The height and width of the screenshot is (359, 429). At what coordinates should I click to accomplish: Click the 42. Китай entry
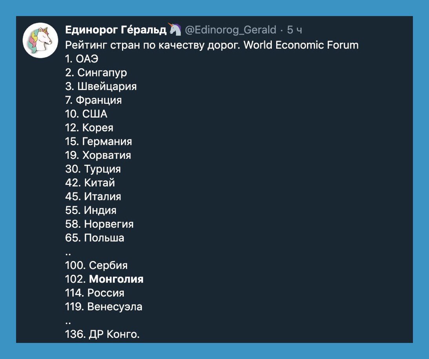[x=90, y=183]
